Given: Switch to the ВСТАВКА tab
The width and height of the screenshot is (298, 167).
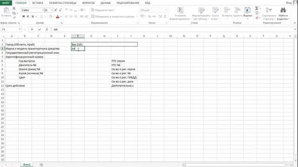Looking at the screenshot, I should [38, 3].
